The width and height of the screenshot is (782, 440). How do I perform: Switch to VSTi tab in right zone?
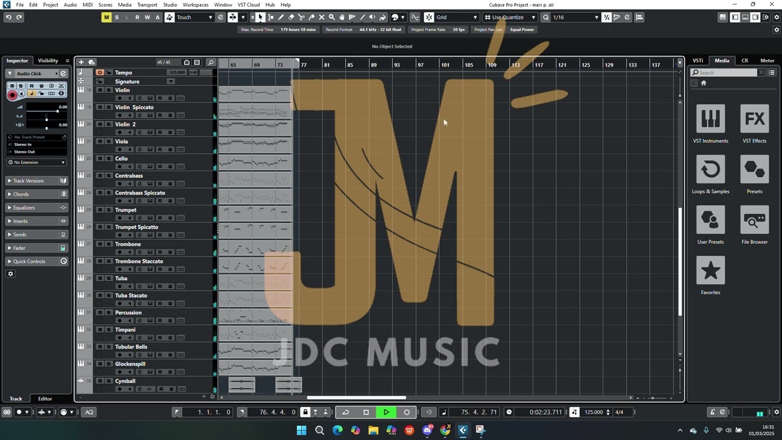698,61
